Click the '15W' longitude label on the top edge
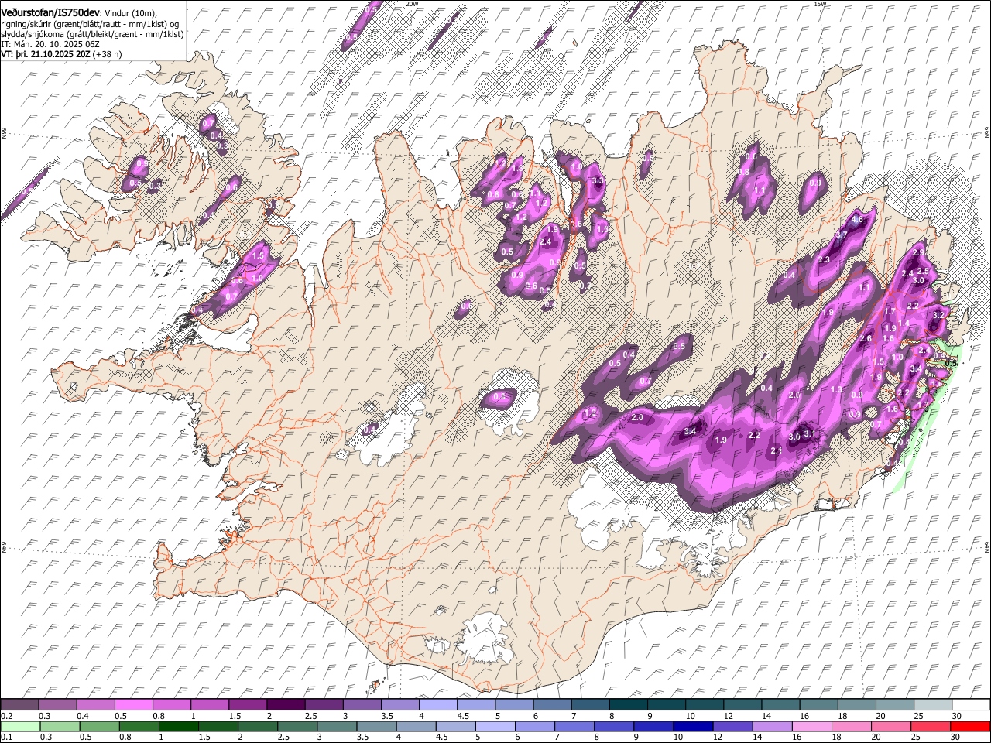Viewport: 991px width, 743px height. click(820, 4)
